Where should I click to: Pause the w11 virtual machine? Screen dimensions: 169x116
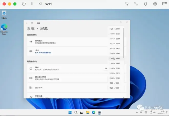[32, 4]
